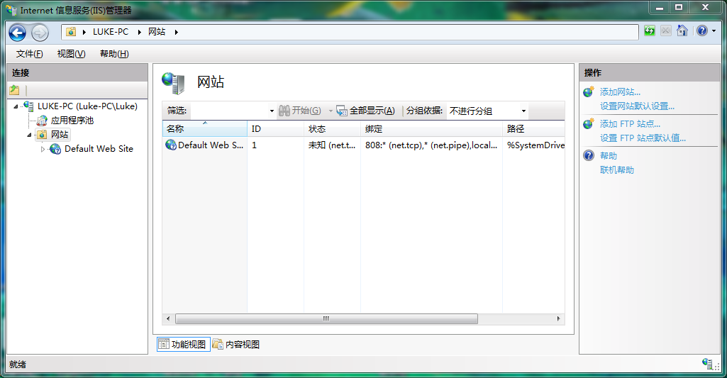Click the blue 帮助 icon in the actions pane
Viewport: 727px width, 378px height.
[x=589, y=155]
